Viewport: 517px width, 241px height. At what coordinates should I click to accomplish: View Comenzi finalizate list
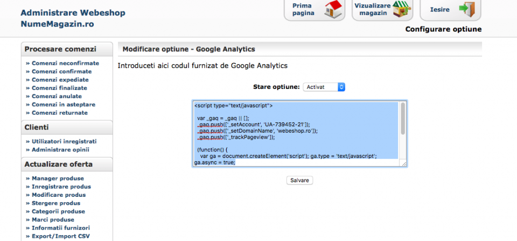[x=59, y=88]
